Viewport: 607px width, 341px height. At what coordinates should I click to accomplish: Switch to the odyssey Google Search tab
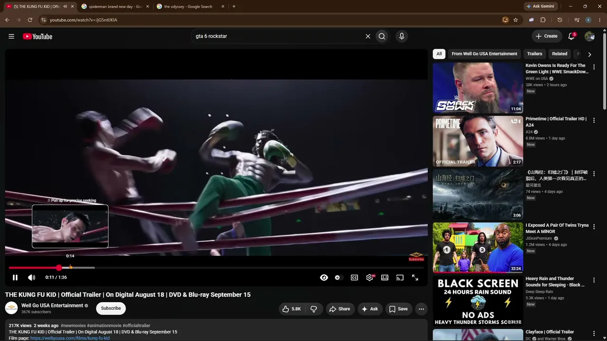pos(190,7)
